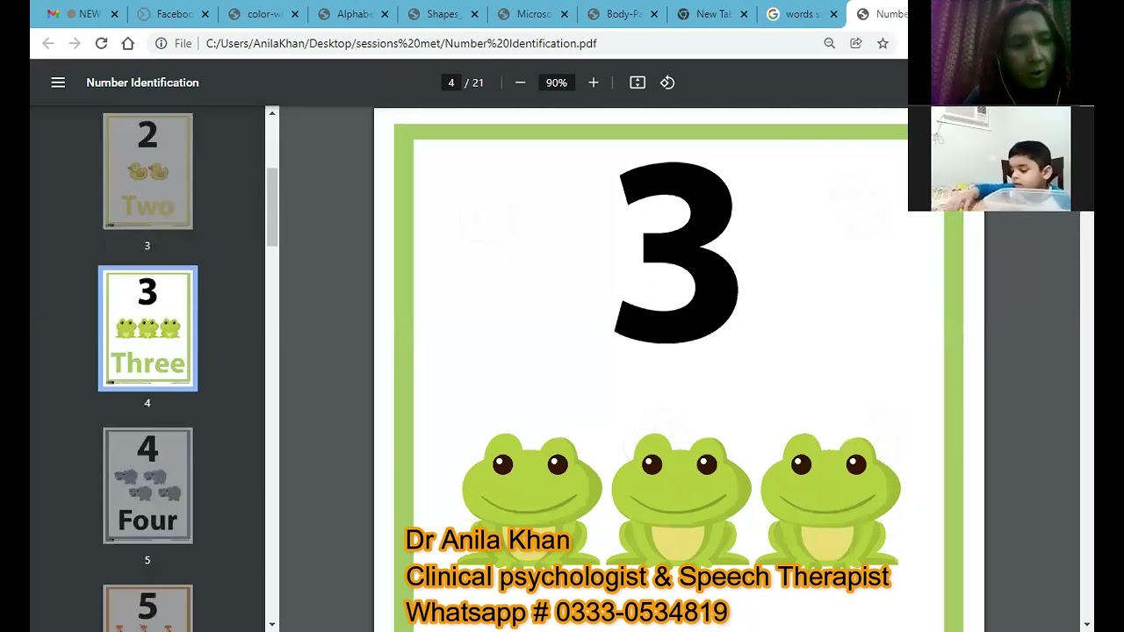Open the browser home page
Image resolution: width=1124 pixels, height=632 pixels.
pyautogui.click(x=128, y=43)
